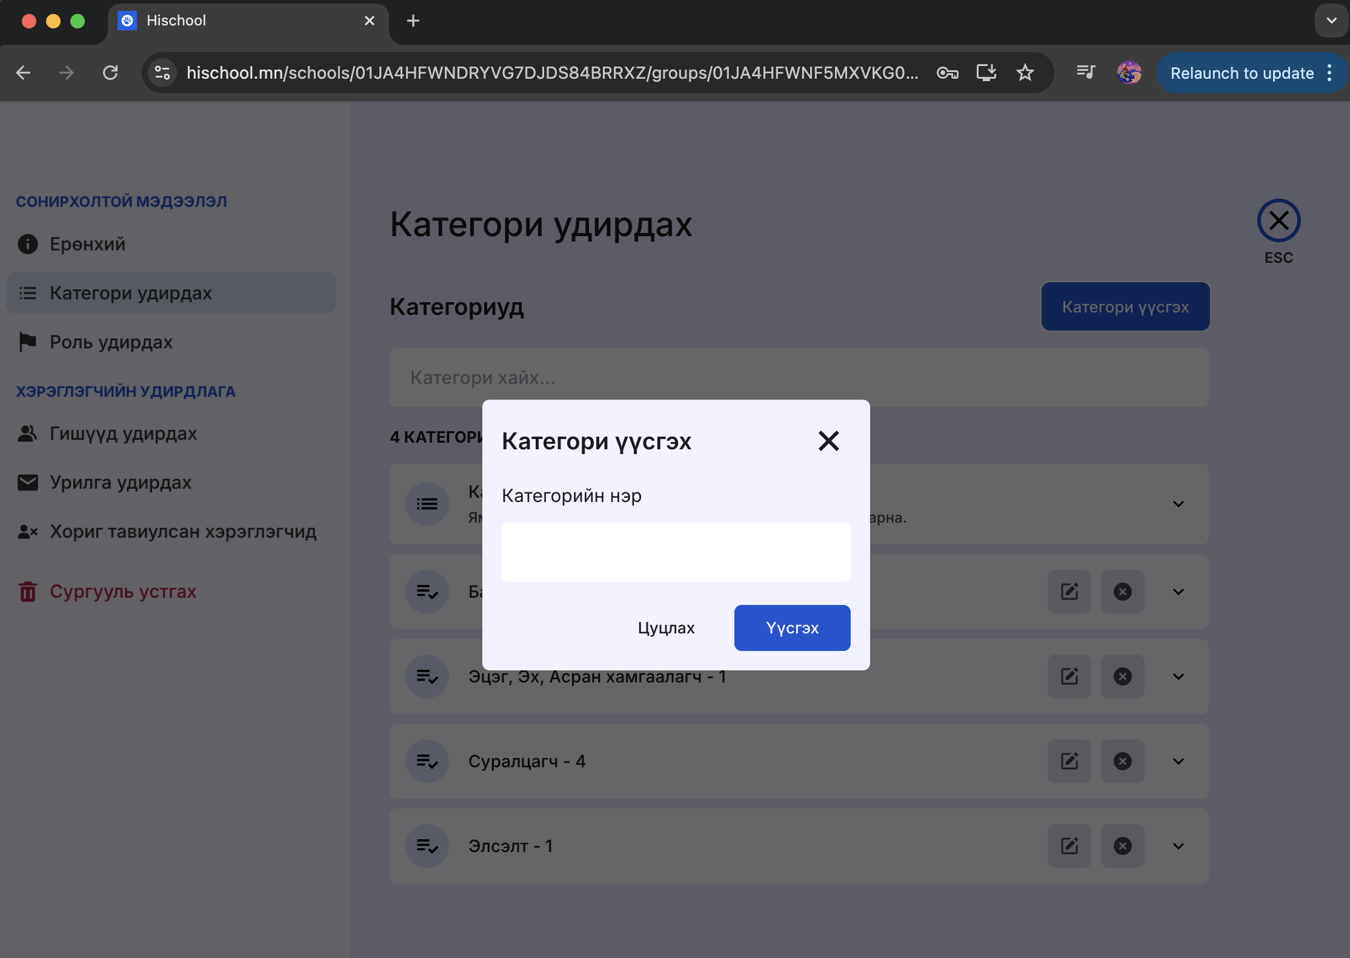The image size is (1350, 958).
Task: Expand the Элсэлт - 1 category chevron
Action: point(1178,846)
